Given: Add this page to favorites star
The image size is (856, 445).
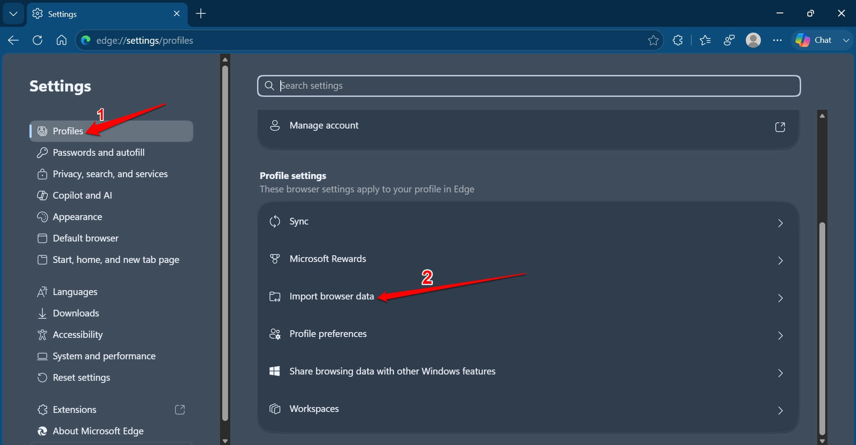Looking at the screenshot, I should point(653,40).
